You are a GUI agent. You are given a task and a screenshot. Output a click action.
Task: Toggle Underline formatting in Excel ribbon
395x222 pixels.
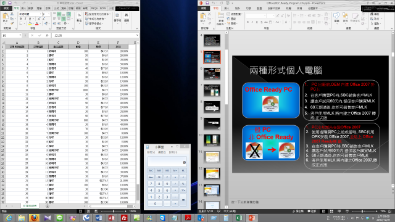coord(30,19)
